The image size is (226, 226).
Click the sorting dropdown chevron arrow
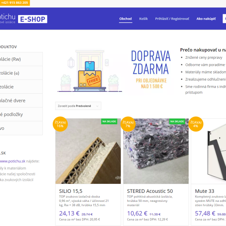[97, 106]
